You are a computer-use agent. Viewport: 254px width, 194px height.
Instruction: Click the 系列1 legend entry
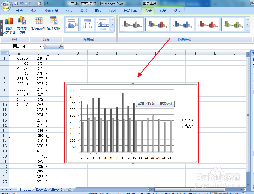[x=187, y=120]
